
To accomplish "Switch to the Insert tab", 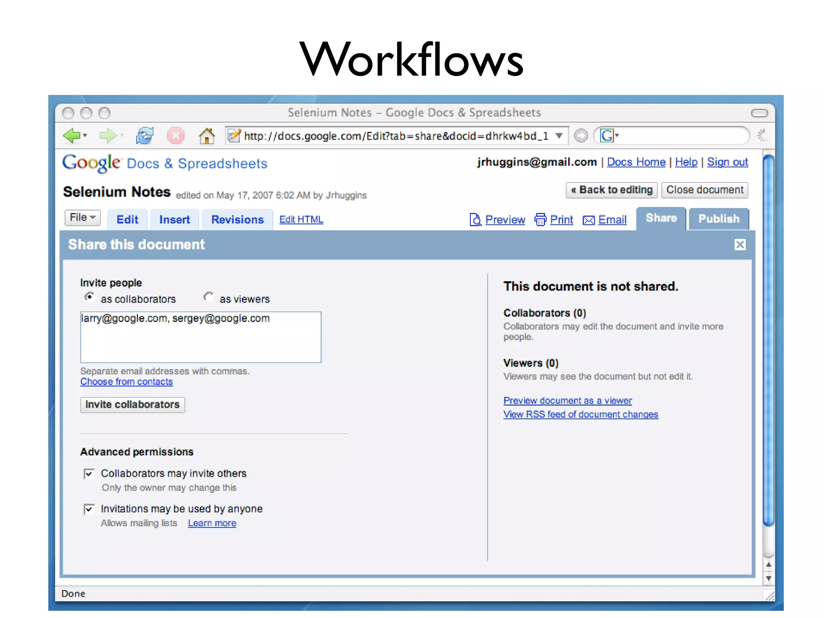I will pos(174,220).
